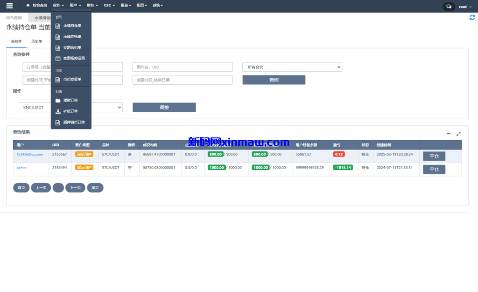Expand the 查询结果 panel to fullscreen
The height and width of the screenshot is (292, 478).
(458, 134)
